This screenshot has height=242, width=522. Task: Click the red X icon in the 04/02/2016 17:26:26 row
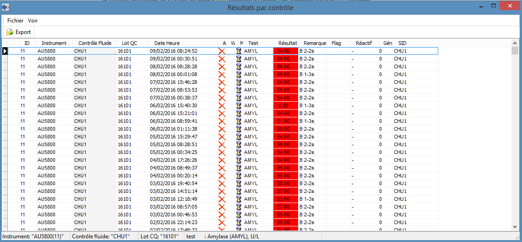(x=222, y=160)
